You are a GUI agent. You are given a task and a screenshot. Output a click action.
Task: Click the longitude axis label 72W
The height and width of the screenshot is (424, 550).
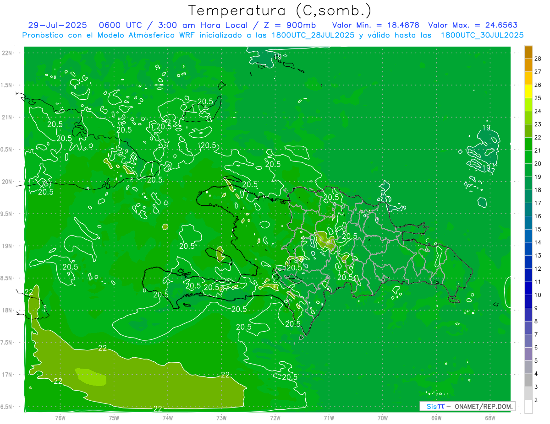point(275,418)
